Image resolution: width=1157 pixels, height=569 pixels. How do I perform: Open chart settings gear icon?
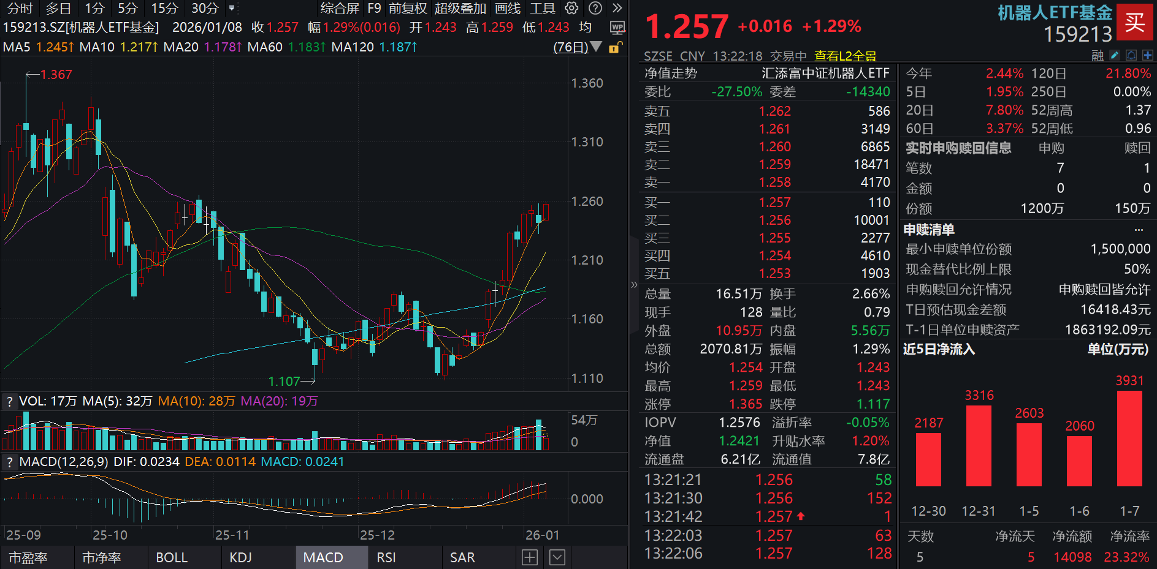tap(571, 8)
